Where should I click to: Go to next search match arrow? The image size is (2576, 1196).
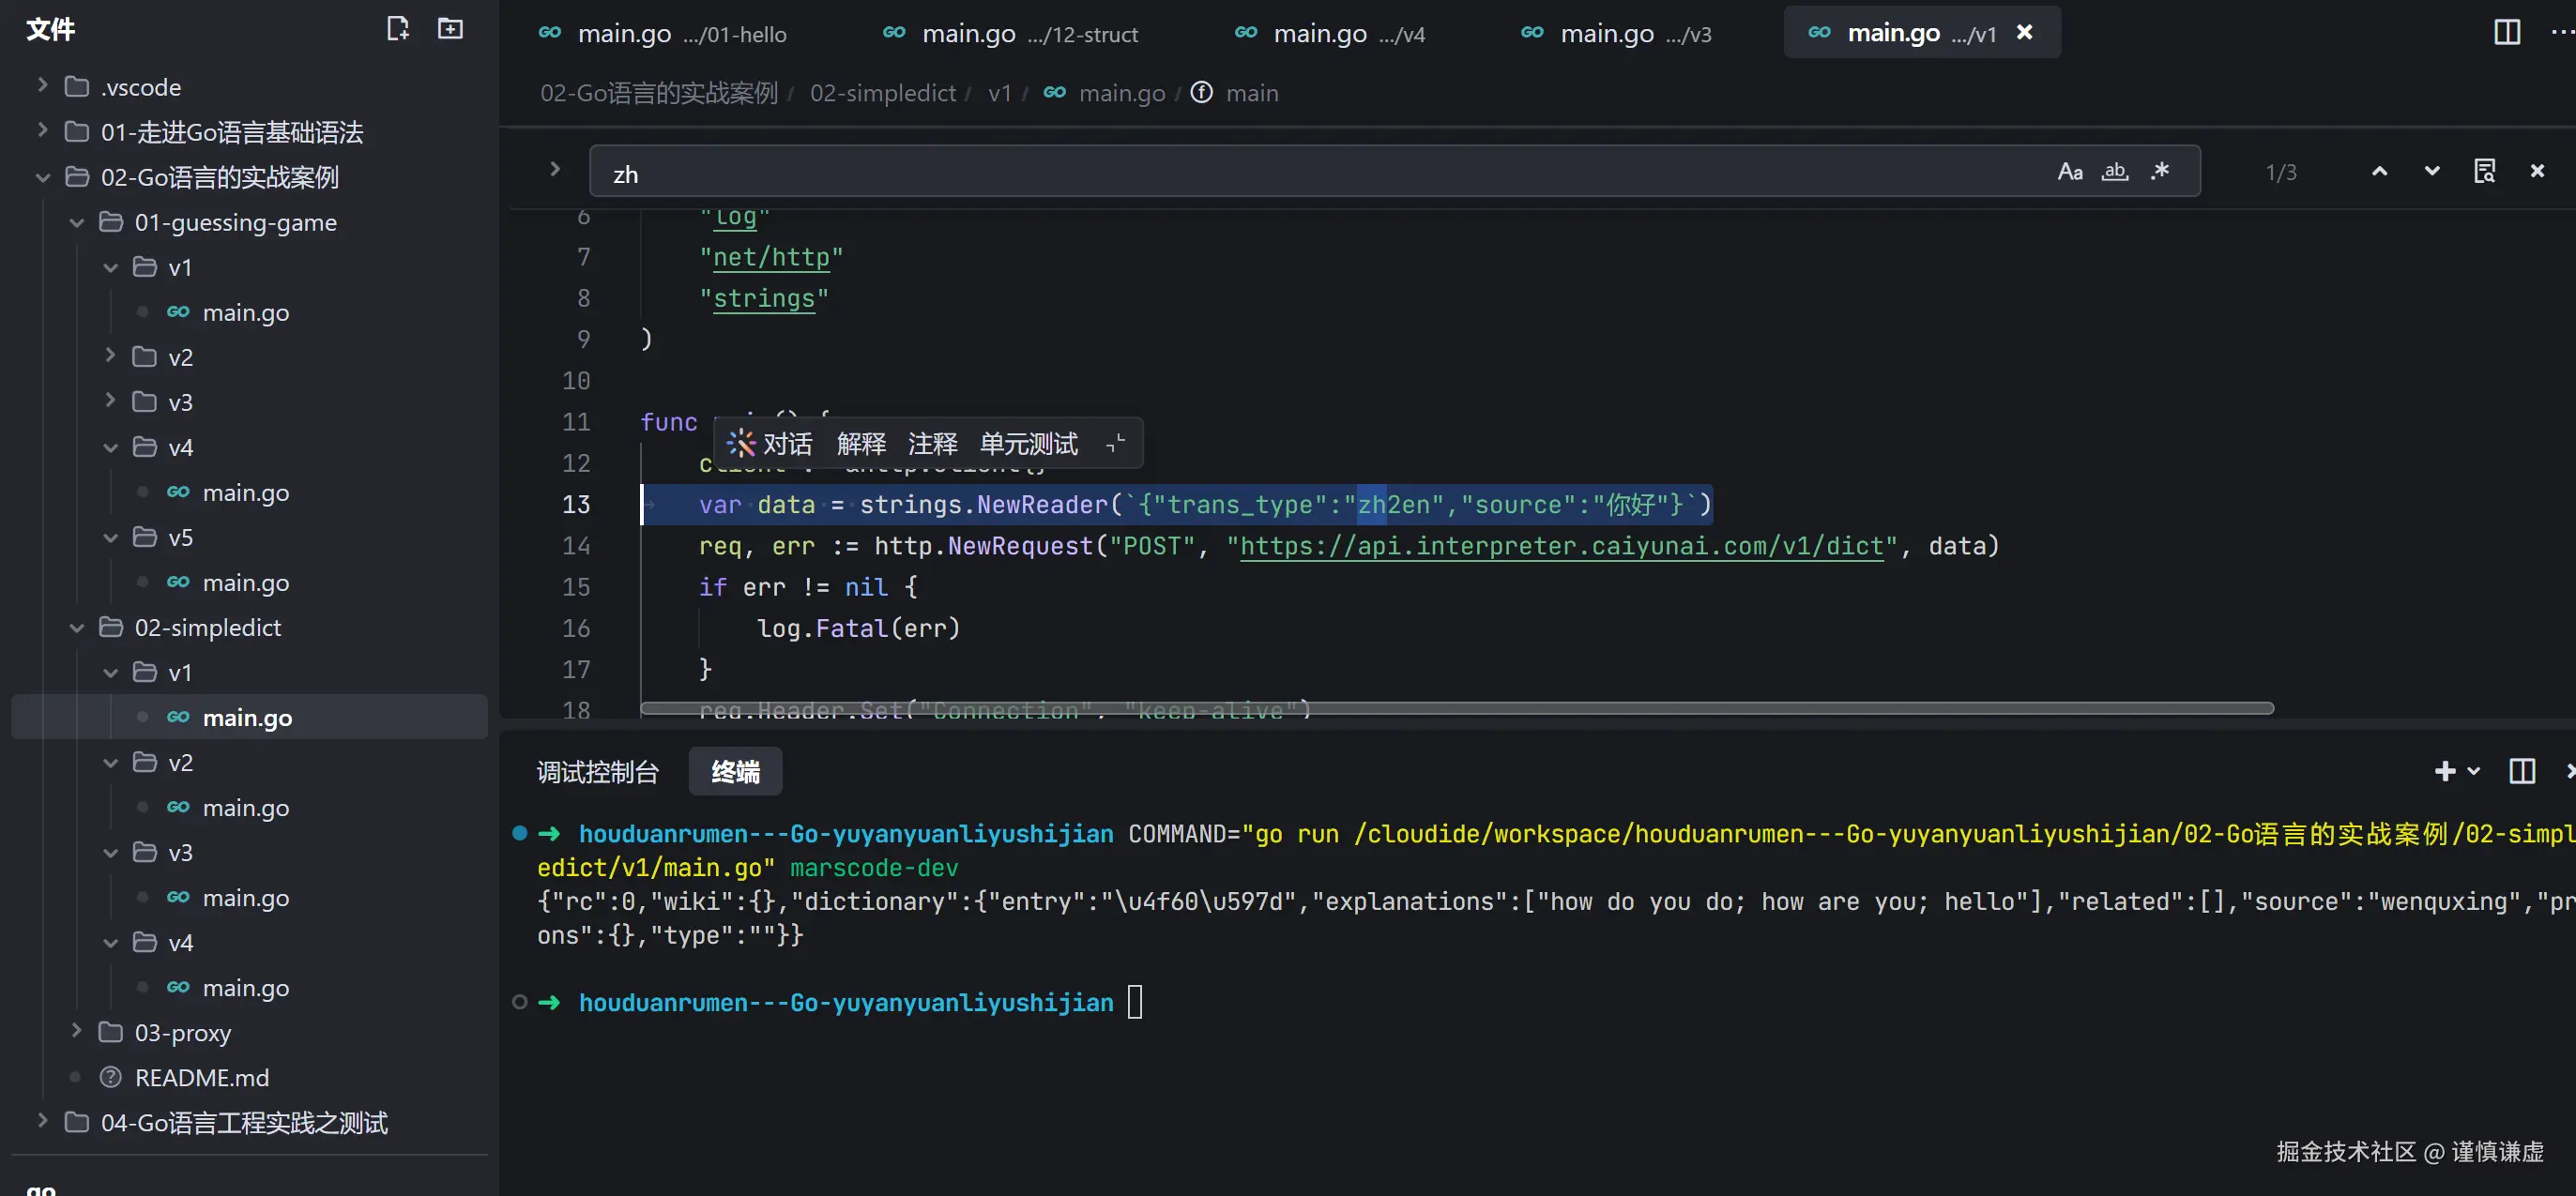[x=2431, y=172]
